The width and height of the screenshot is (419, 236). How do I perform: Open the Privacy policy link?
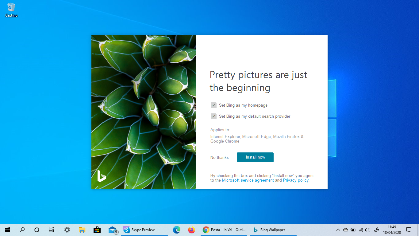click(296, 180)
